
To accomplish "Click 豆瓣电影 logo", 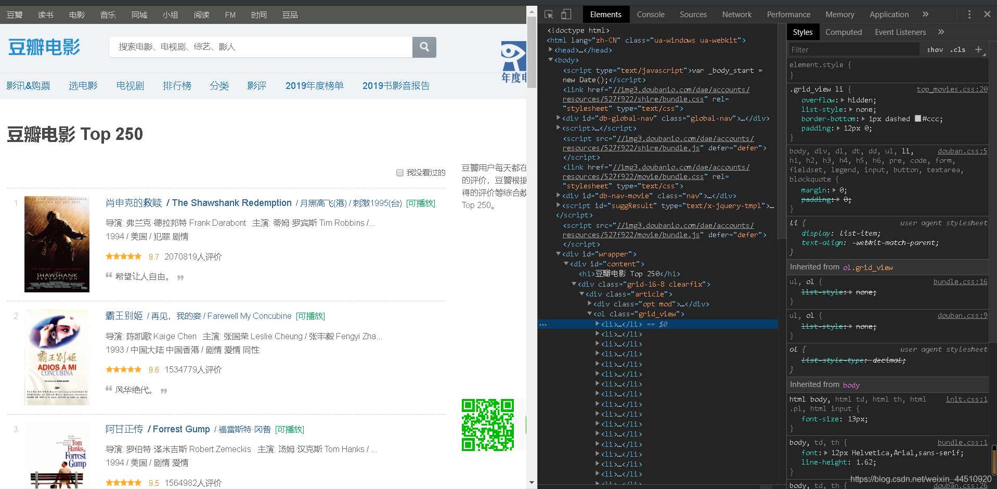I will pyautogui.click(x=44, y=47).
